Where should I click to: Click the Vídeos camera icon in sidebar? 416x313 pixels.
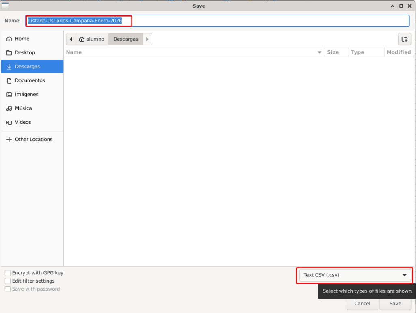(9, 122)
